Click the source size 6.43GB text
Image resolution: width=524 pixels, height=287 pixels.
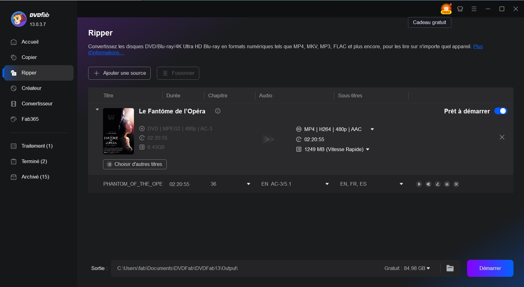click(x=156, y=147)
